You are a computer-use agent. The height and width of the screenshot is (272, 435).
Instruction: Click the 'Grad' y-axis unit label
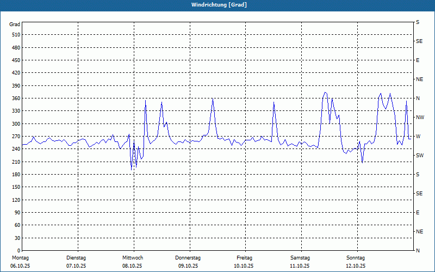tap(15, 24)
